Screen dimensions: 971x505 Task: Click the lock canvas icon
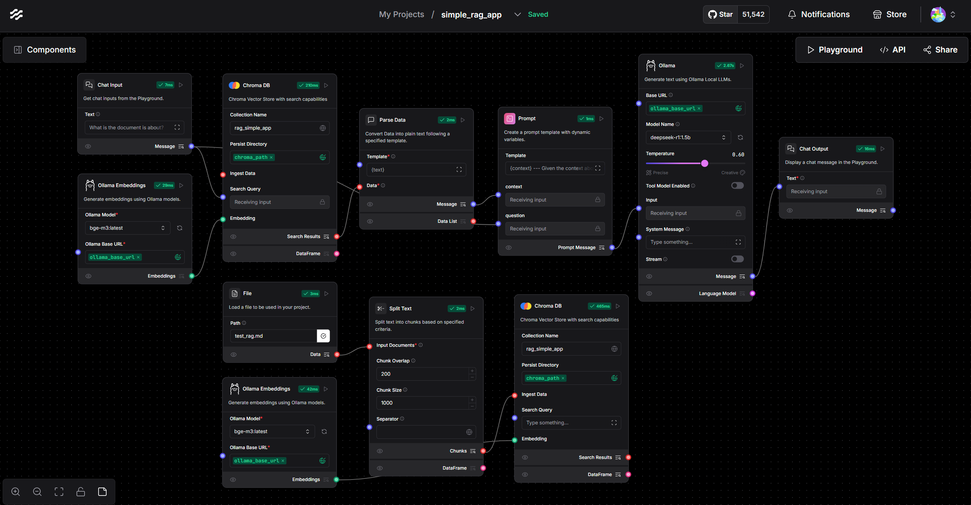point(81,492)
